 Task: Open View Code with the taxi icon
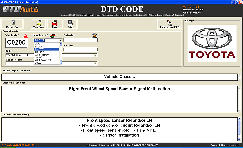tap(38, 24)
